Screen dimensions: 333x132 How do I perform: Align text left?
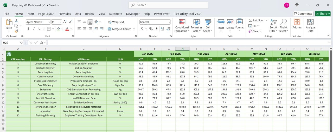tap(79, 29)
